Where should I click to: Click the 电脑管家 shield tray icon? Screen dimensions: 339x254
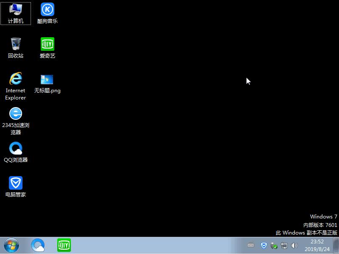tap(263, 246)
